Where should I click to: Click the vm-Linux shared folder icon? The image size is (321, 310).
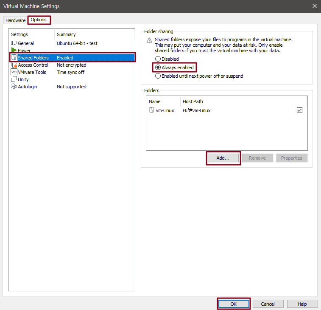point(152,110)
